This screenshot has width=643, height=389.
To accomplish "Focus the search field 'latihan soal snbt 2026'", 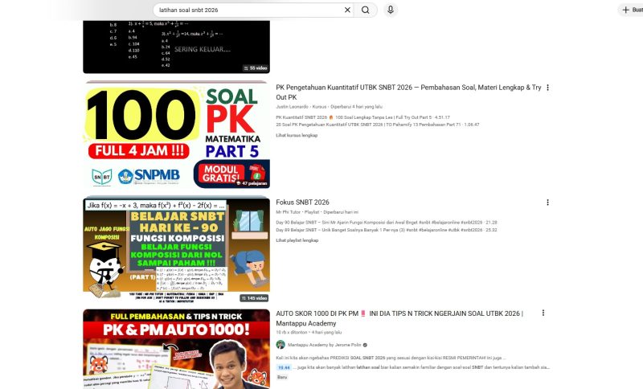I will [248, 10].
